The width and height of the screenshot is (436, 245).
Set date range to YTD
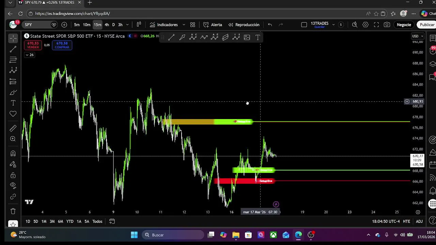pos(70,221)
